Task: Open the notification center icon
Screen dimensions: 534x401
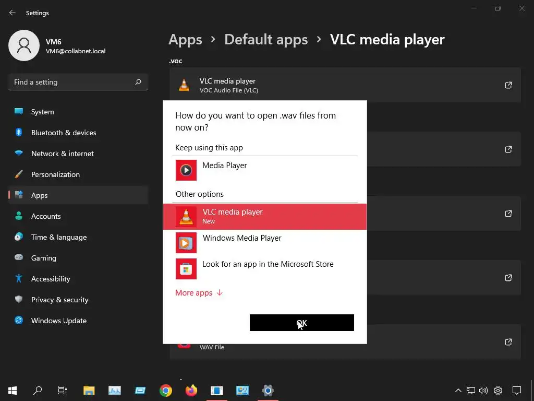Action: [517, 391]
